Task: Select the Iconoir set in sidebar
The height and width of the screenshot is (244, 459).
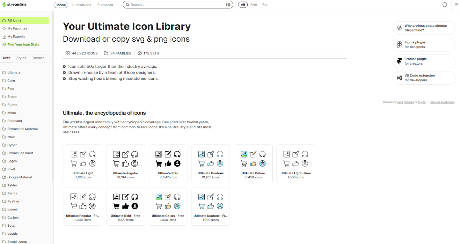Action: (x=13, y=210)
